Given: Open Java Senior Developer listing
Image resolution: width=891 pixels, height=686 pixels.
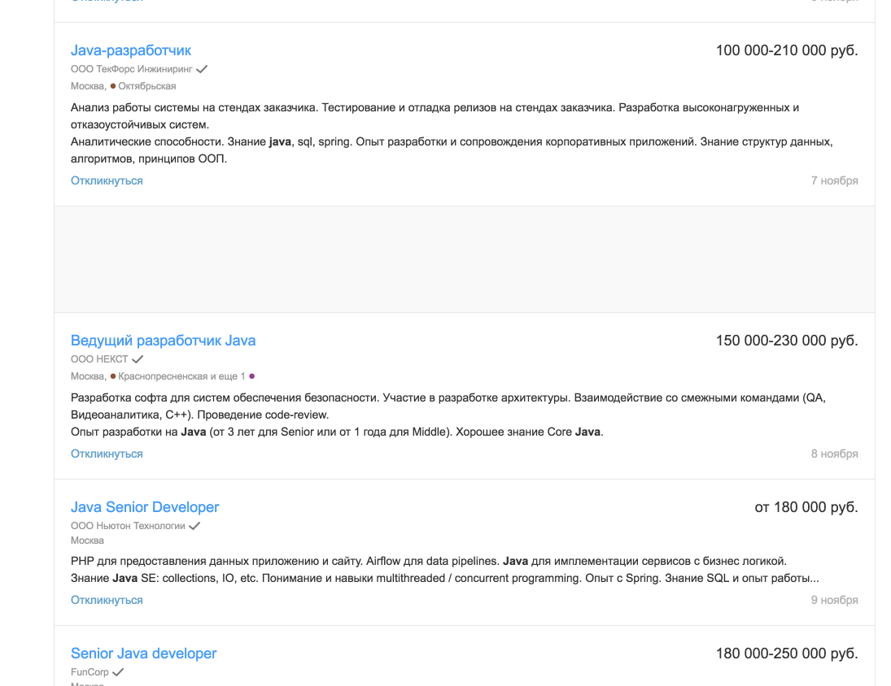Looking at the screenshot, I should [x=145, y=507].
